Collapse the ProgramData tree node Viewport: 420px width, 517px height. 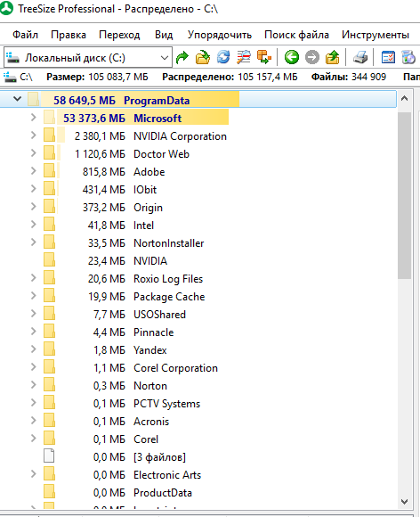point(17,99)
